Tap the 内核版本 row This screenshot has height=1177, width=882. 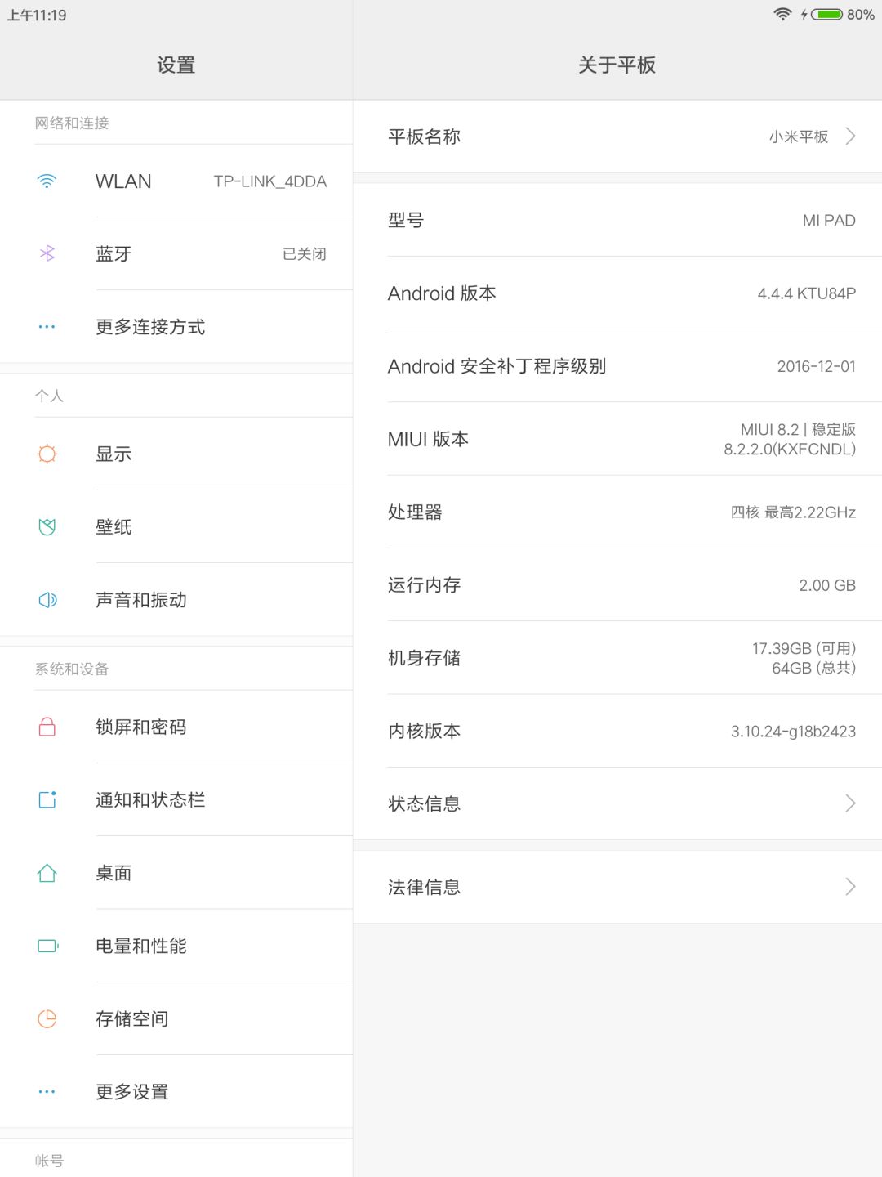[x=617, y=731]
